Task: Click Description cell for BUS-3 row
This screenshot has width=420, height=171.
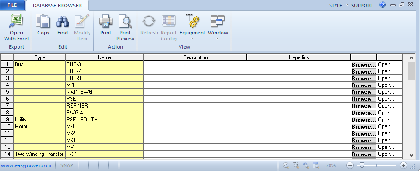Action: point(195,64)
